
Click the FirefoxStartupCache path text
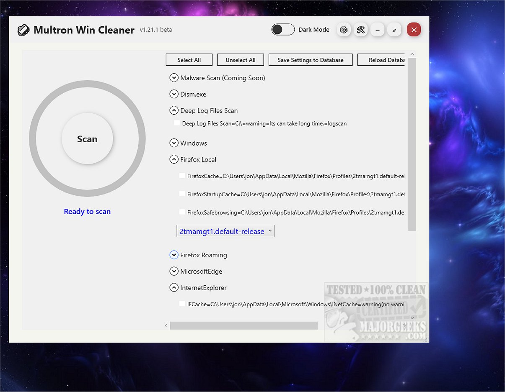(x=296, y=194)
